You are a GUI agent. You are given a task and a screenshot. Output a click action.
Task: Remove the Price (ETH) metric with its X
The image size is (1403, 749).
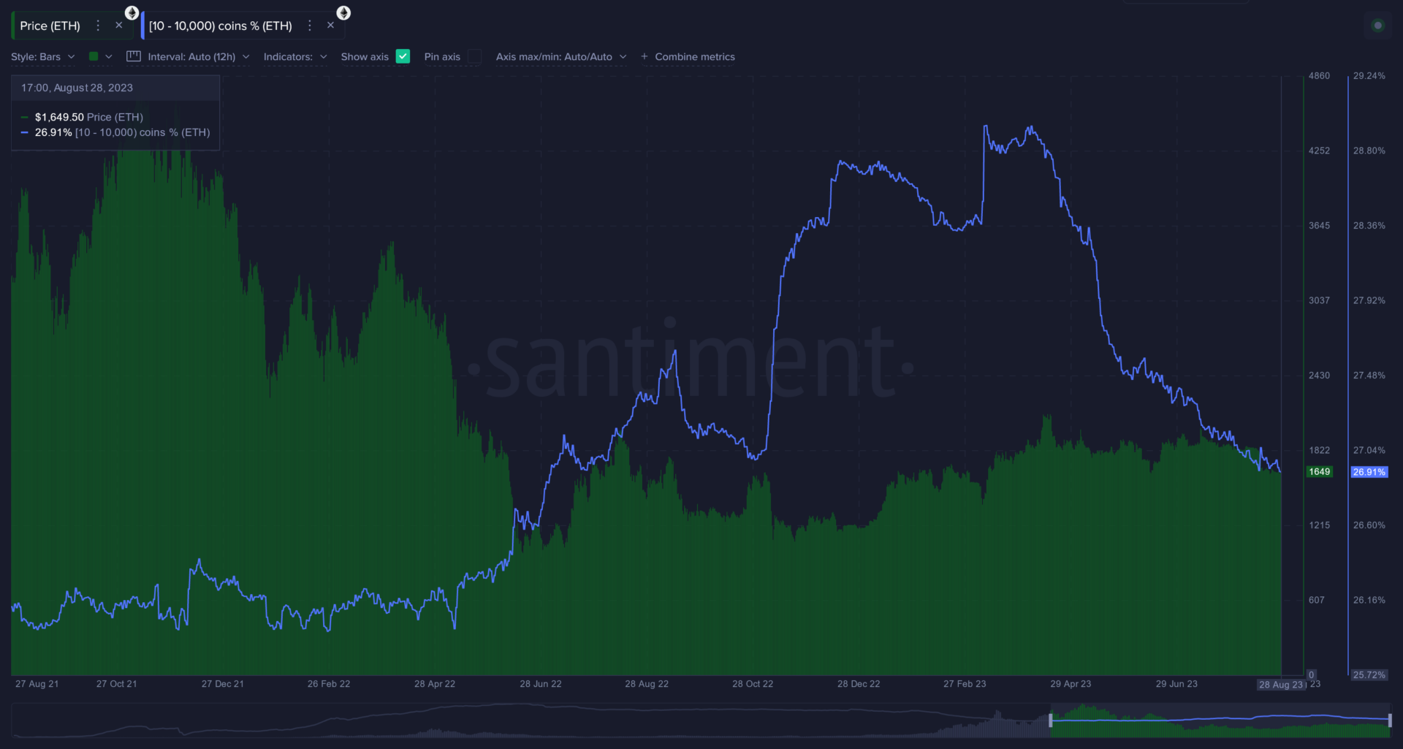point(119,26)
